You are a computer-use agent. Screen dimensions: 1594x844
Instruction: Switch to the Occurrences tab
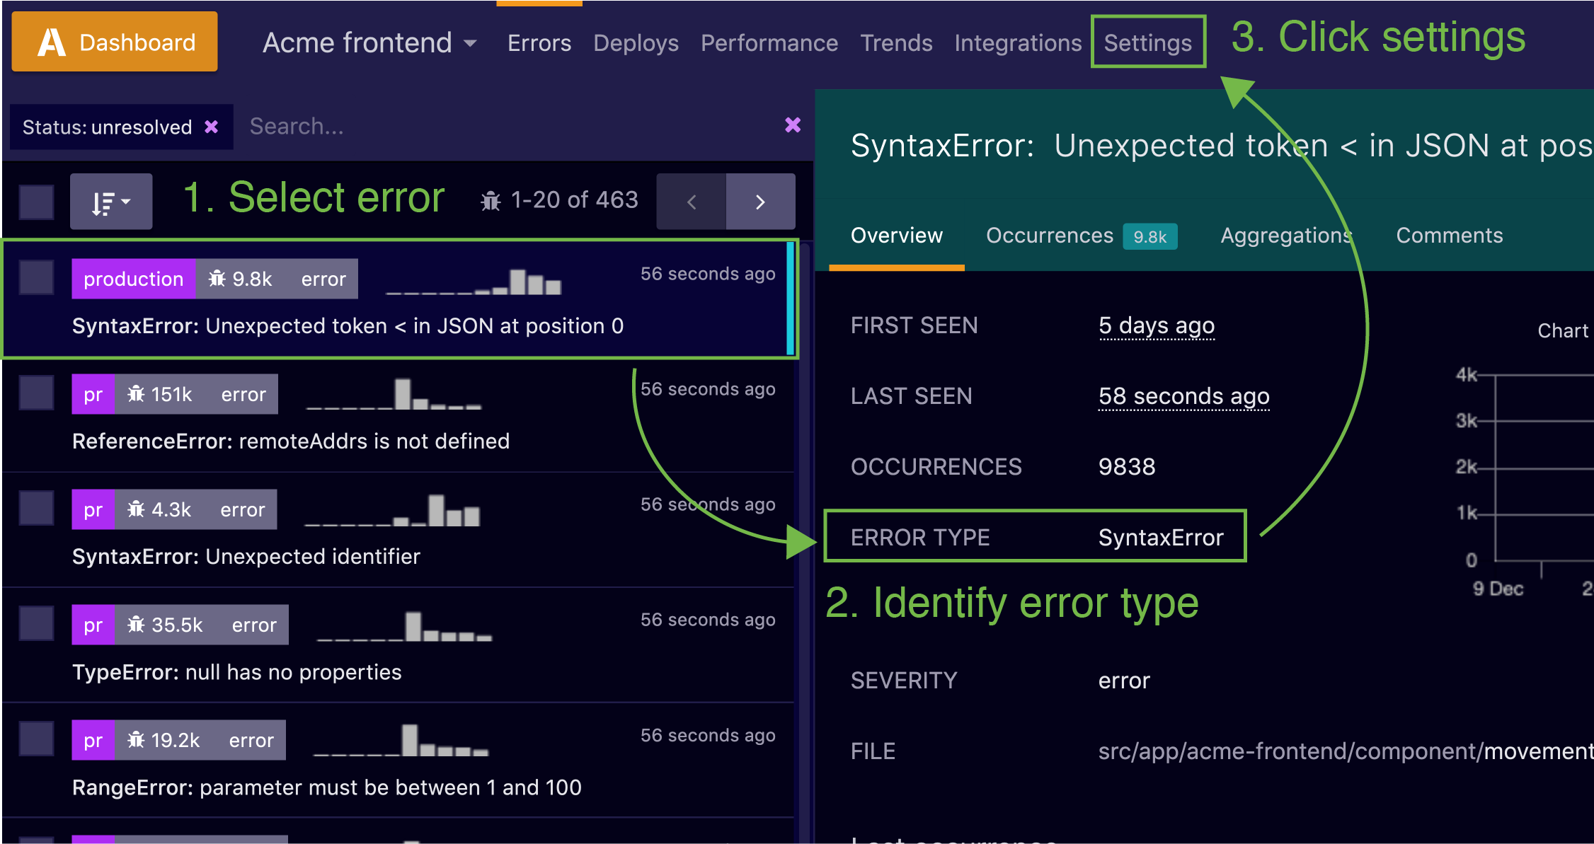1050,236
